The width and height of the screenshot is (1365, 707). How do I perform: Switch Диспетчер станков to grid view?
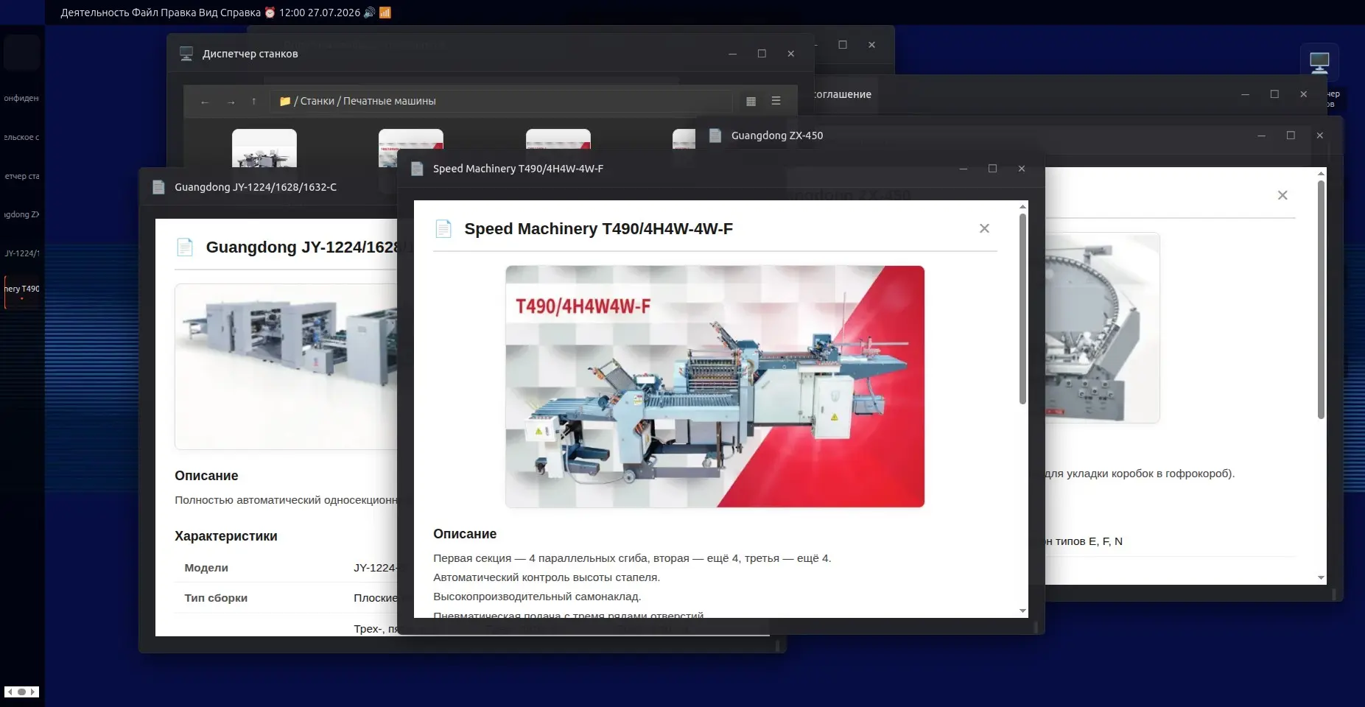pyautogui.click(x=751, y=102)
